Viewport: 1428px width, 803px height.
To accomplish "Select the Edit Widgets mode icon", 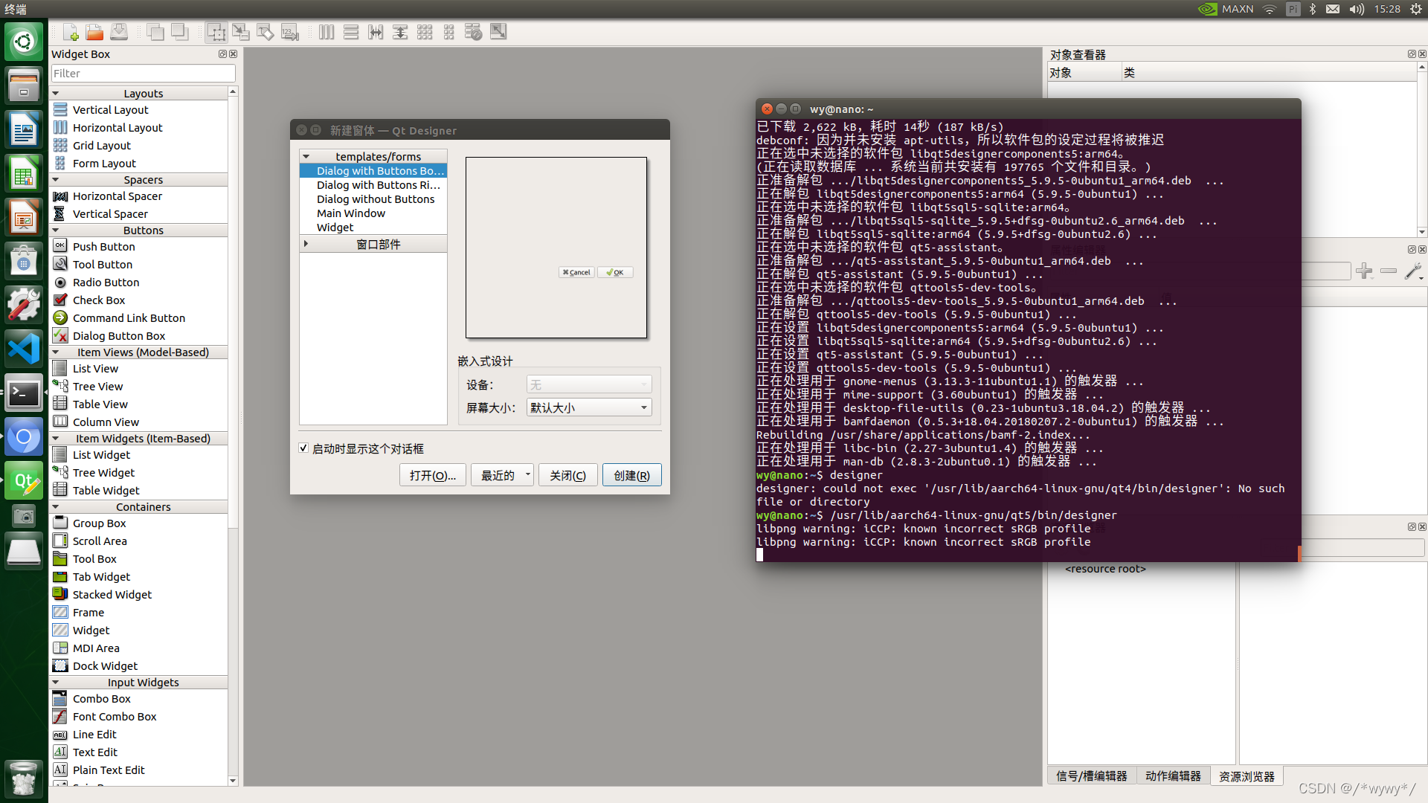I will coord(216,32).
